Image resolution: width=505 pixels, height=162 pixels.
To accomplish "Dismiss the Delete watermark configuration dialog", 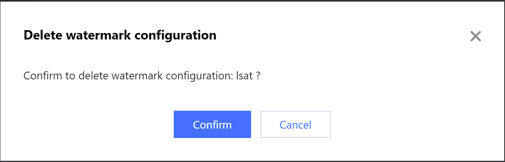I will coord(475,36).
